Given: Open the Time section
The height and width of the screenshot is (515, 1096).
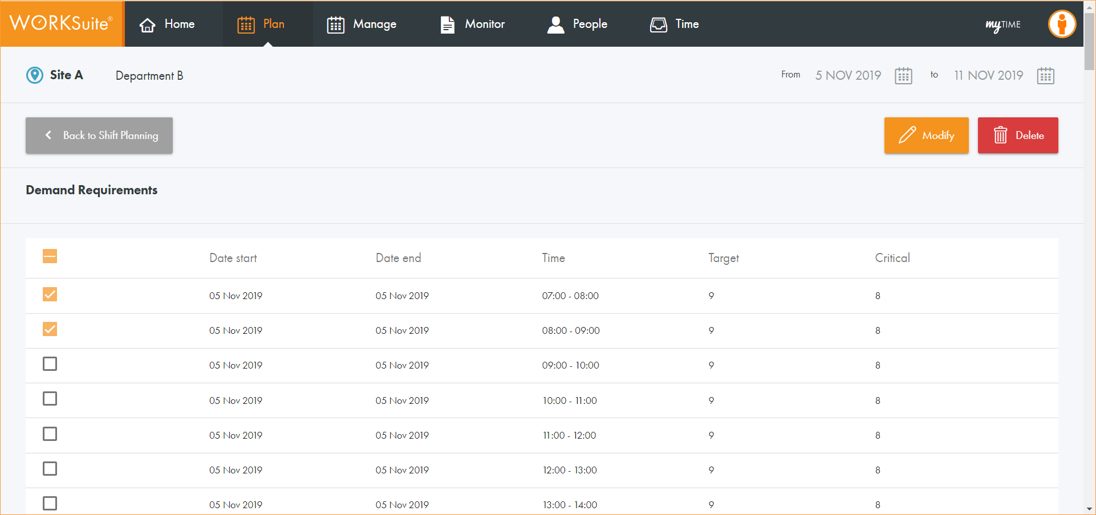Looking at the screenshot, I should 675,24.
